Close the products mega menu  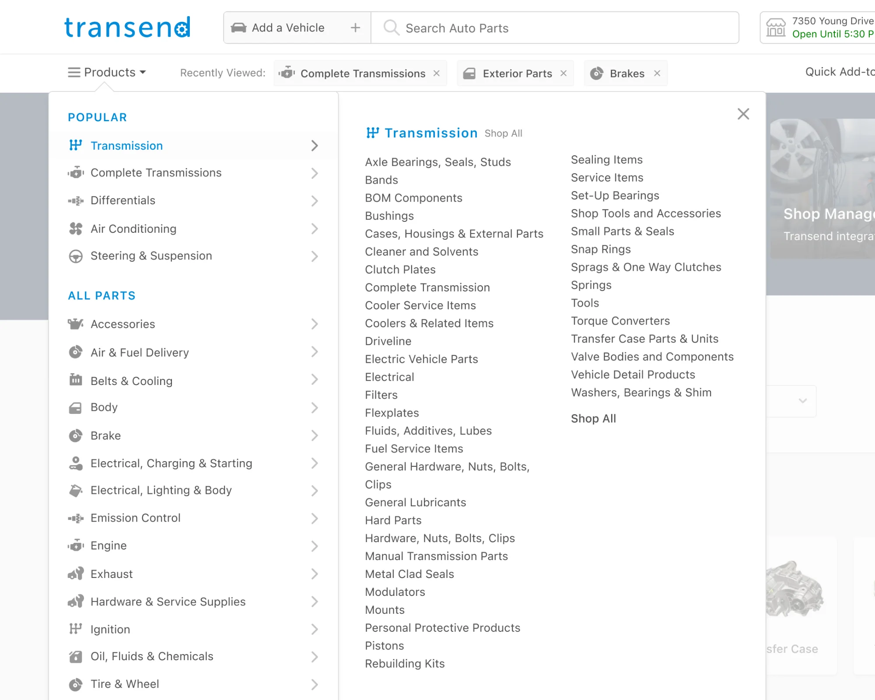pos(743,114)
